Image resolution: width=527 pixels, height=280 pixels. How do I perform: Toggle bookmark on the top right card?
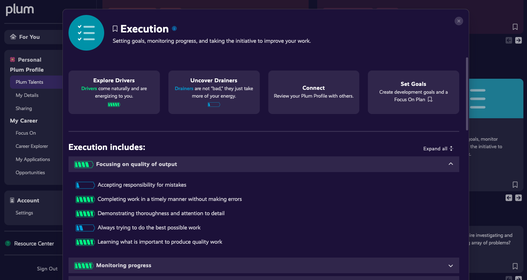pos(515,27)
